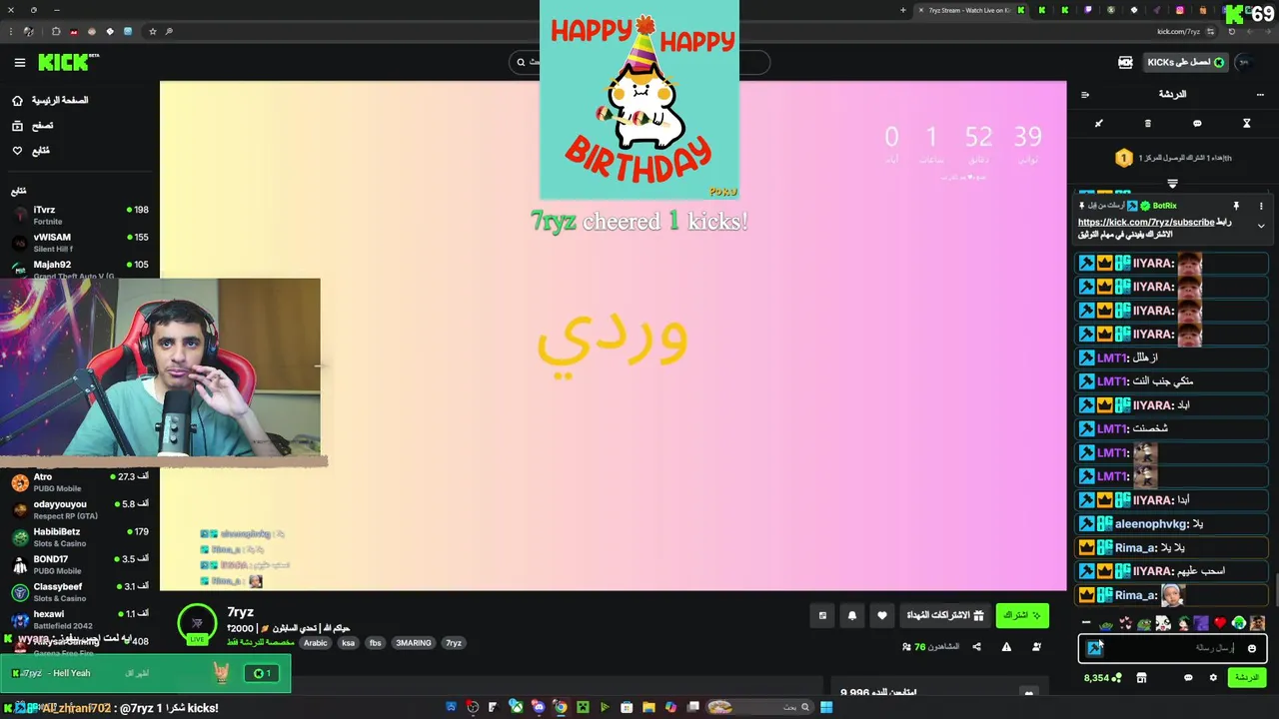Click aleenophvkg username in chat
This screenshot has height=719, width=1279.
coord(1151,524)
